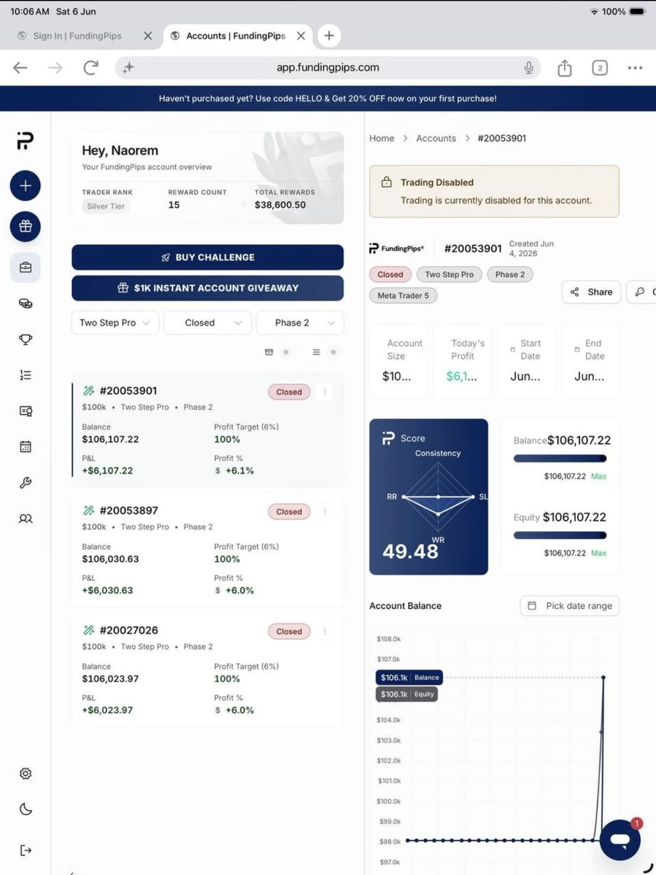Viewport: 656px width, 875px height.
Task: Open the Two Step Pro filter dropdown
Action: 115,322
